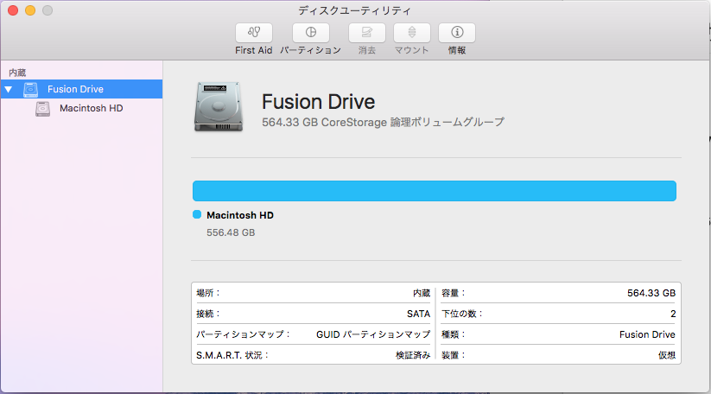711x394 pixels.
Task: Click the 内蔵 sidebar section header
Action: pos(17,73)
